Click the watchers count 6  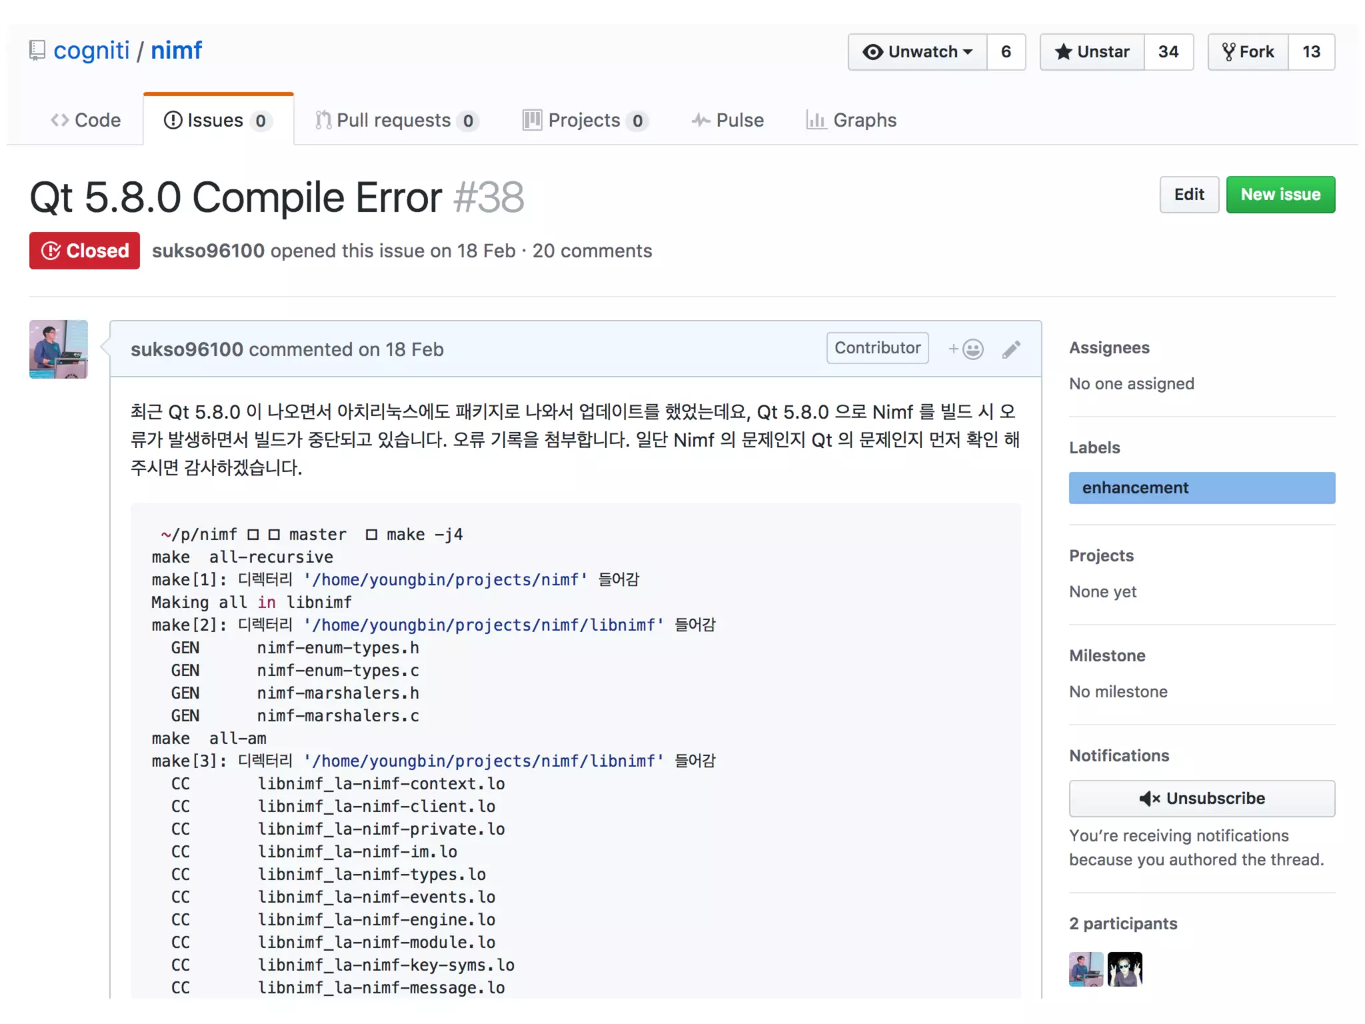1006,52
